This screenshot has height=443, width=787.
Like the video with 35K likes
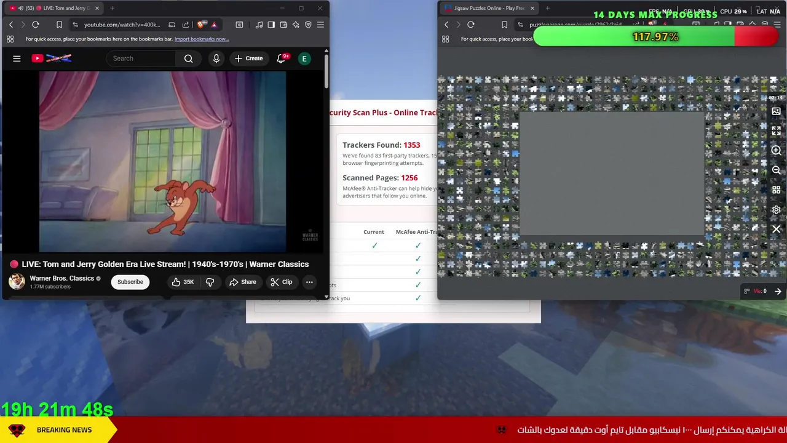pos(183,282)
